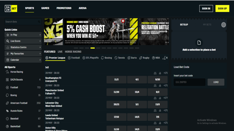This screenshot has height=131, width=234.
Task: Select 15/4 draw odds Manchester United match
Action: [137, 92]
